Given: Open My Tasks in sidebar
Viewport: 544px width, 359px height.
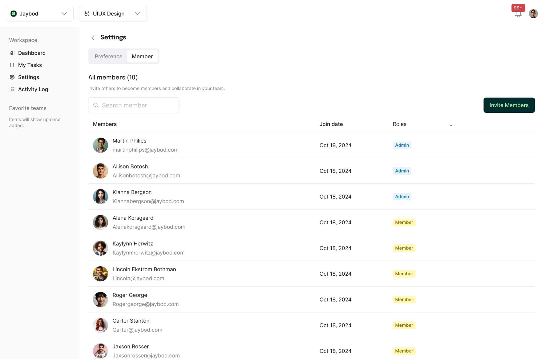Looking at the screenshot, I should coord(30,65).
